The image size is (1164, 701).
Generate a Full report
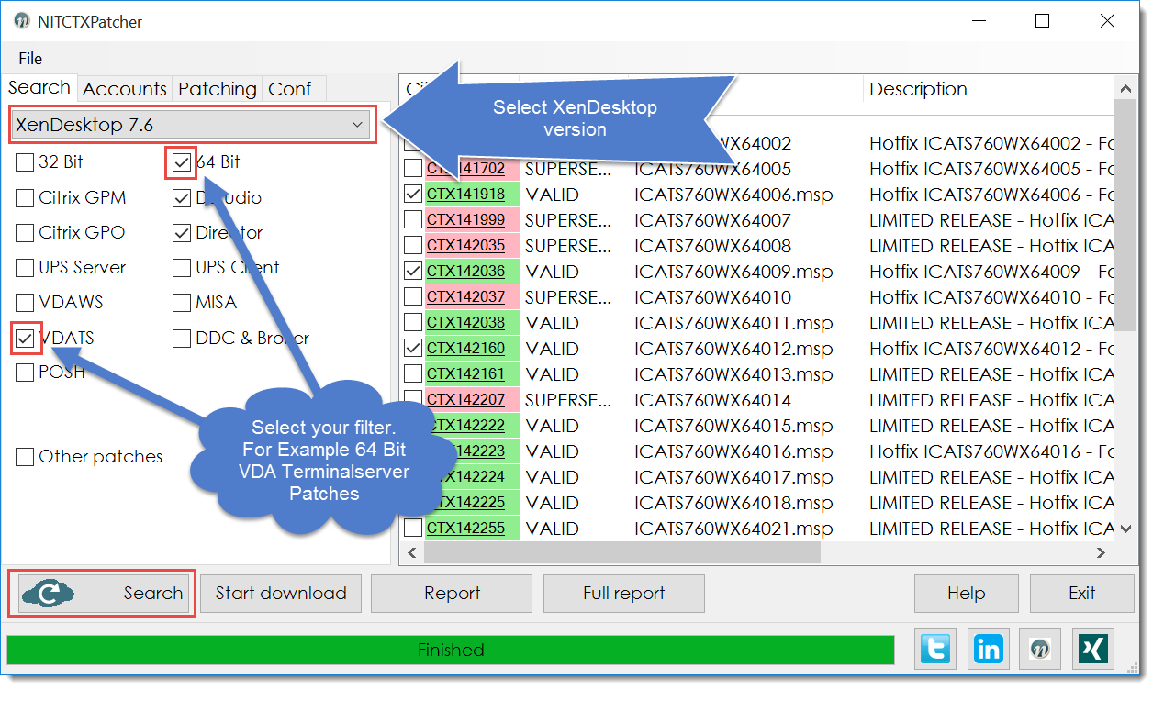pyautogui.click(x=624, y=594)
